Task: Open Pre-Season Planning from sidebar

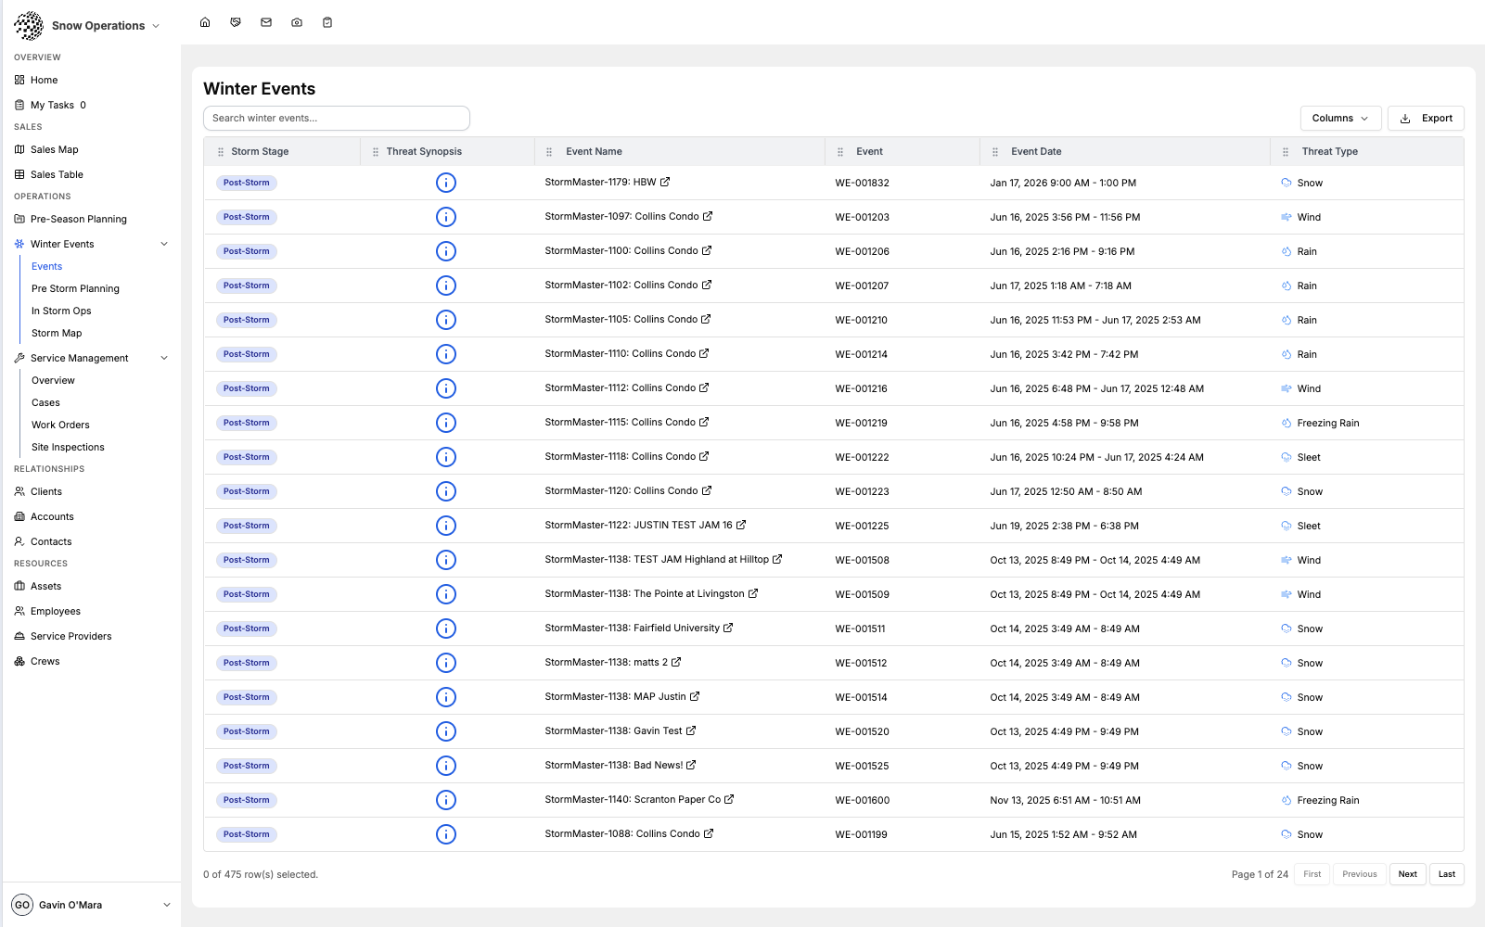Action: pyautogui.click(x=79, y=220)
